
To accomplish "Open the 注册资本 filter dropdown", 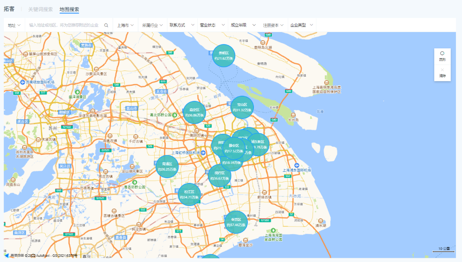I will (273, 25).
